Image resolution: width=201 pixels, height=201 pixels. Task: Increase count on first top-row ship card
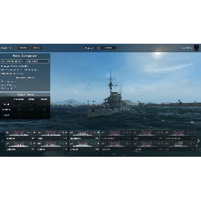coord(34,132)
